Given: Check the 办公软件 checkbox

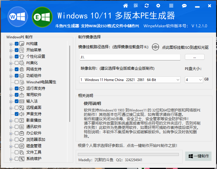Looking at the screenshot, I should pos(16,133).
